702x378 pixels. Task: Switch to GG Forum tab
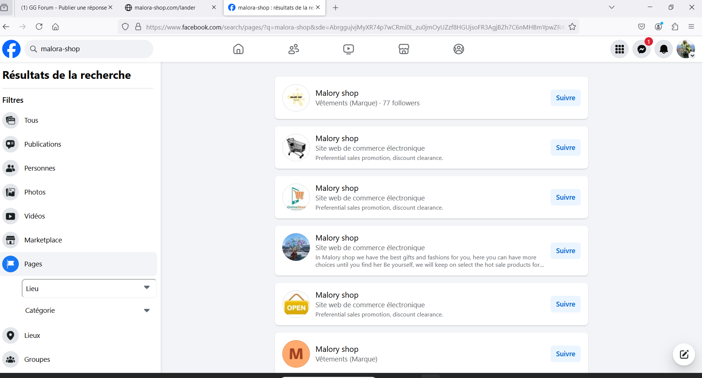(x=64, y=8)
